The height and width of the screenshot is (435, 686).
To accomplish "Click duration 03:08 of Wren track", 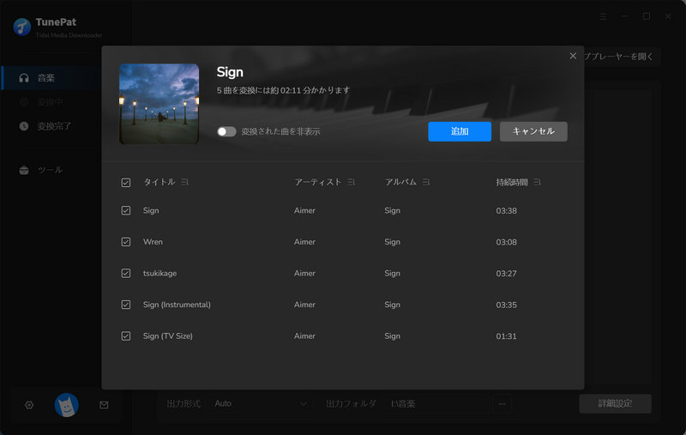I will point(506,242).
